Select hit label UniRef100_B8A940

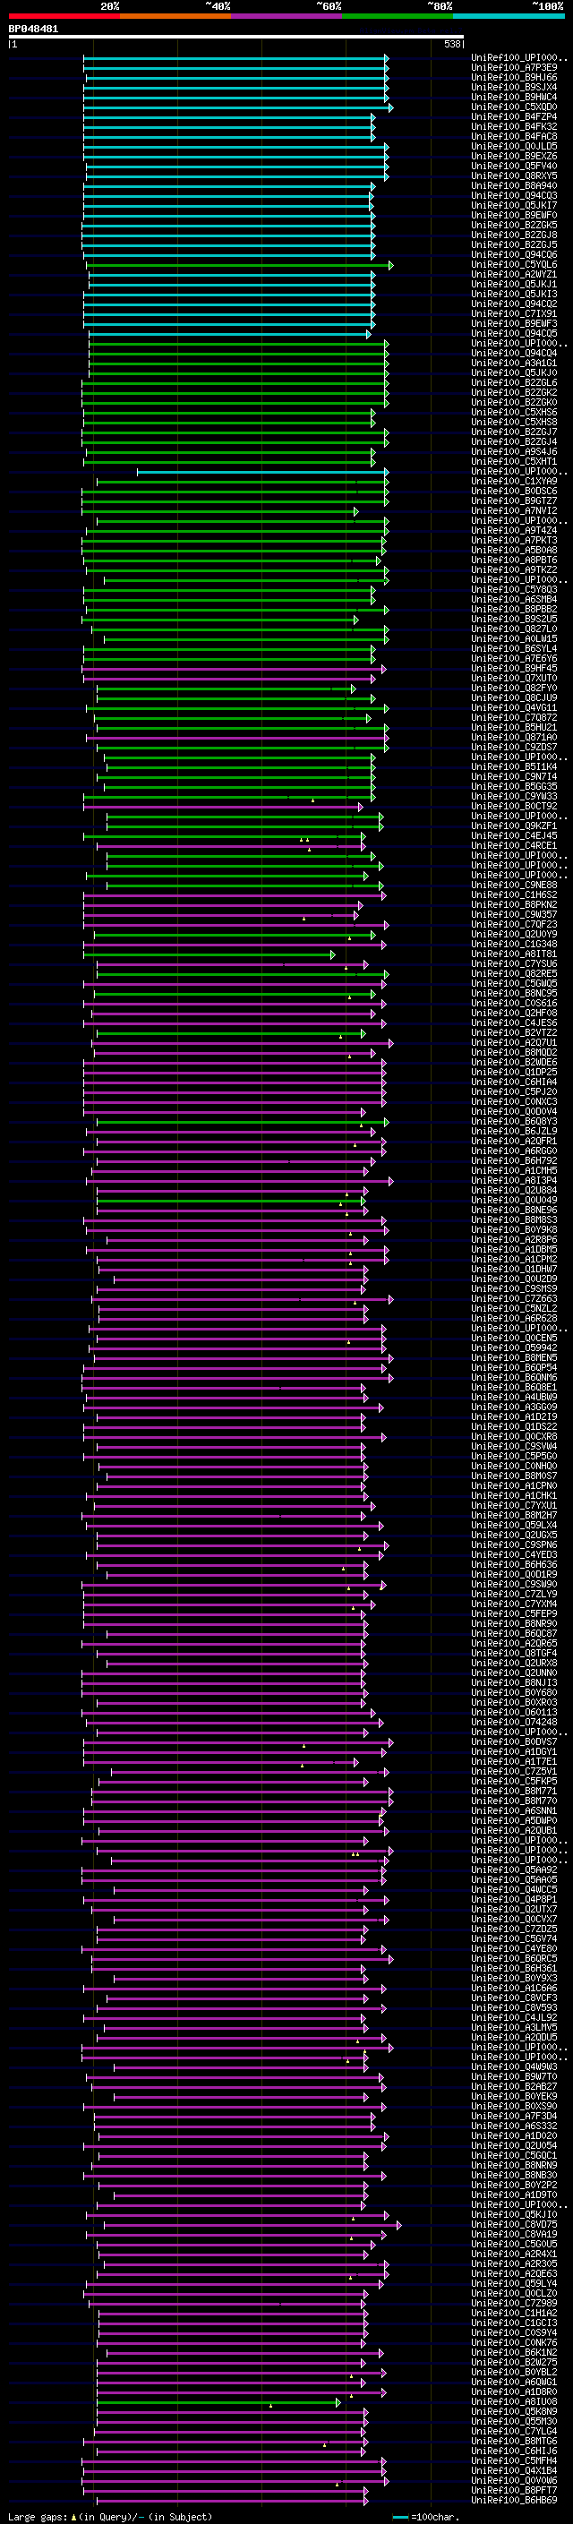pyautogui.click(x=514, y=186)
